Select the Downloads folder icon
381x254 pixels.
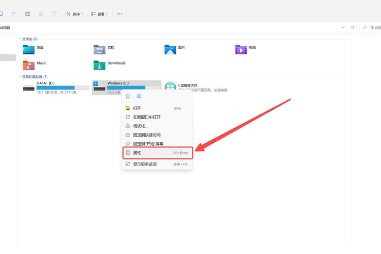click(x=100, y=65)
